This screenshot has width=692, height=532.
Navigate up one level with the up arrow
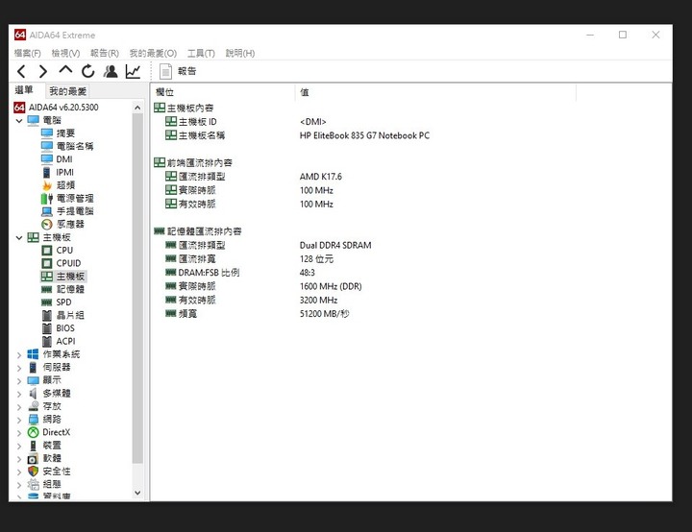pyautogui.click(x=65, y=70)
